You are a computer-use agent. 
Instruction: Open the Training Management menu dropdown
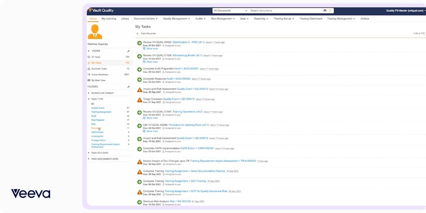(x=341, y=19)
